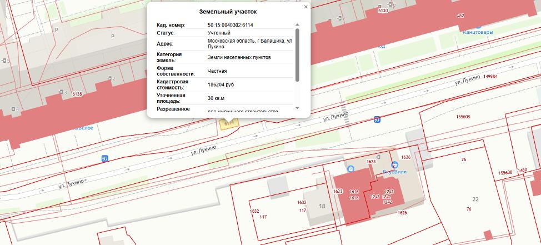Select parcel labeled 6128 on the map
The image size is (541, 245).
click(77, 94)
